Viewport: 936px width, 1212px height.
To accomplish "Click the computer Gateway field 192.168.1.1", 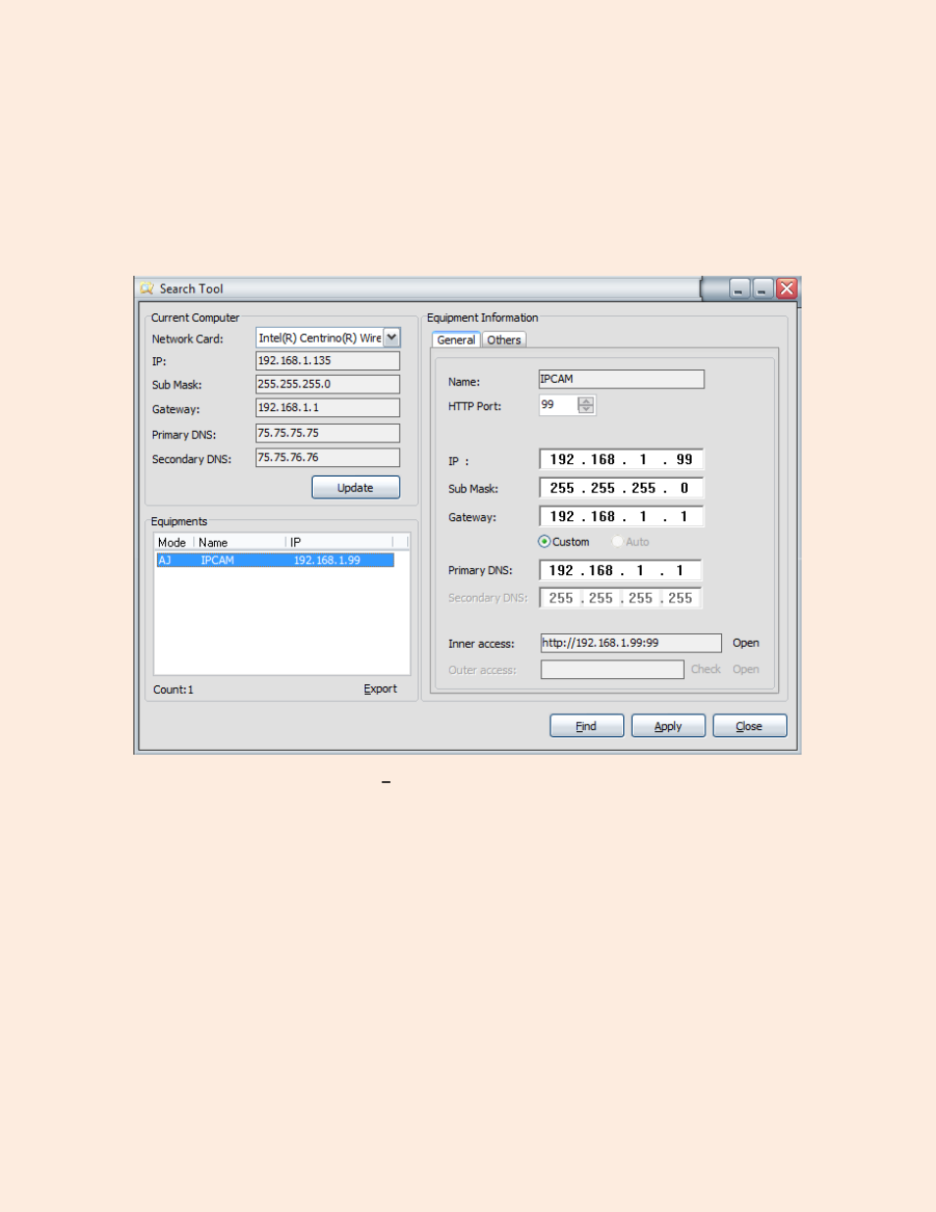I will [328, 408].
